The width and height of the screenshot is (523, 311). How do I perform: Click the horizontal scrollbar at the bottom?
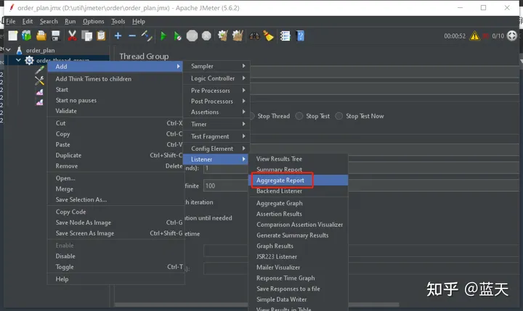tap(257, 304)
